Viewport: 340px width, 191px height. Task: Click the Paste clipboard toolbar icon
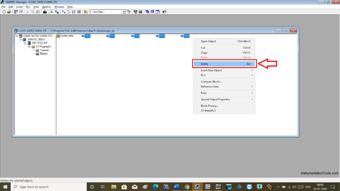click(x=38, y=12)
